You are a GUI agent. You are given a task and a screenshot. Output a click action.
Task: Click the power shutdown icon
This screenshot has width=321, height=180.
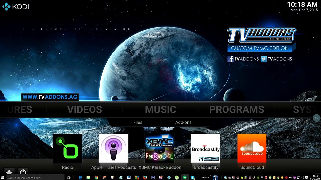click(x=23, y=172)
